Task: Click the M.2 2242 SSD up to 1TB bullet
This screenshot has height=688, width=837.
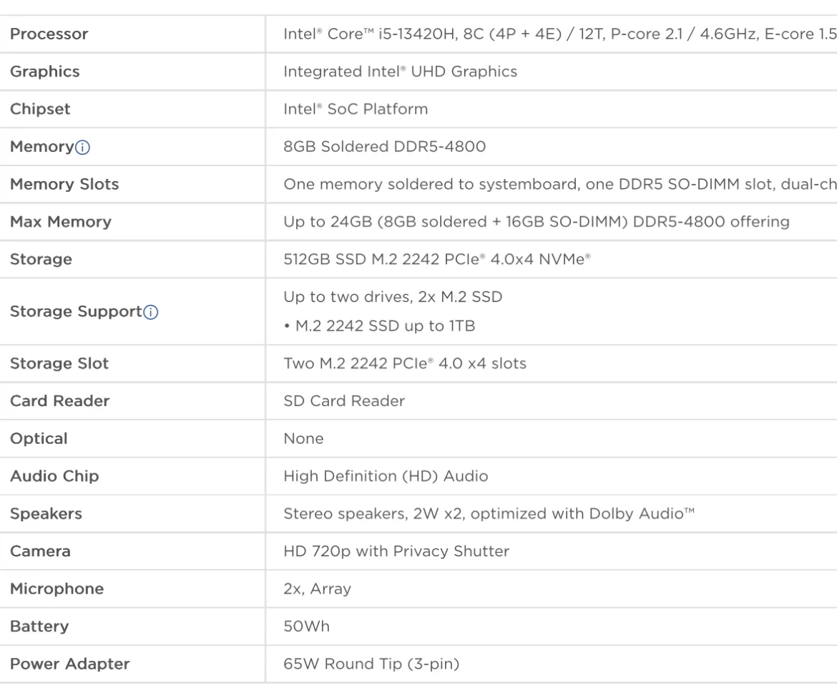Action: 379,326
